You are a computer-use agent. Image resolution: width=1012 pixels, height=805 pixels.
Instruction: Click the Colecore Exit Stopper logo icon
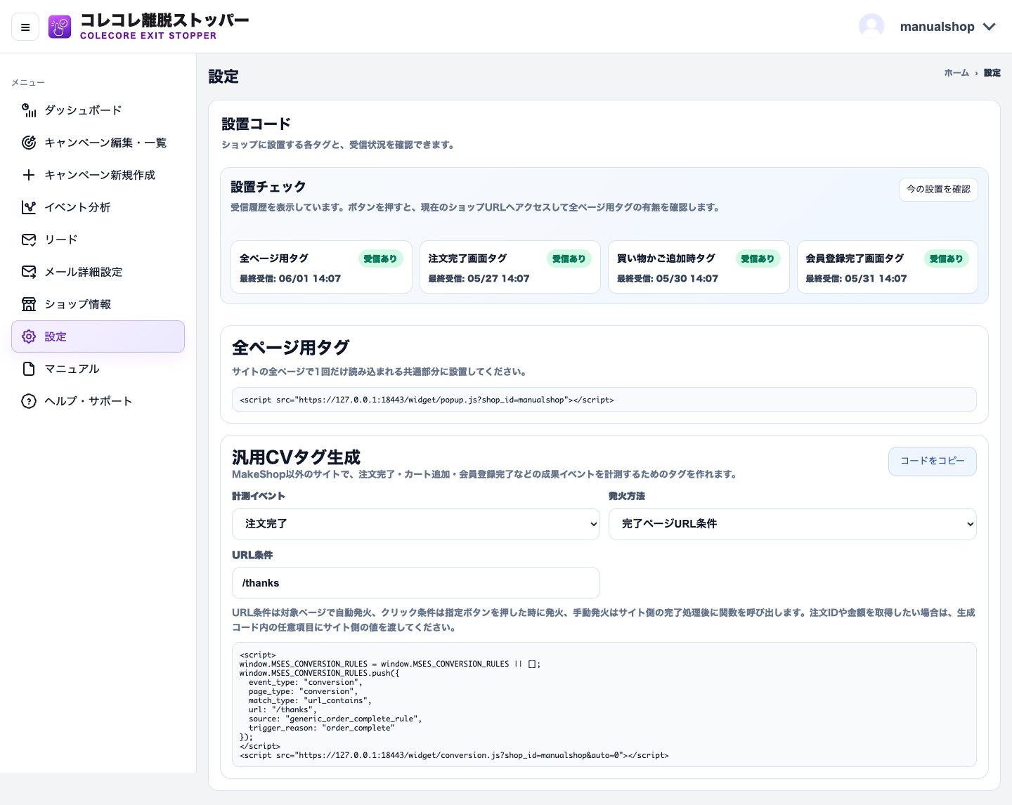pos(60,27)
